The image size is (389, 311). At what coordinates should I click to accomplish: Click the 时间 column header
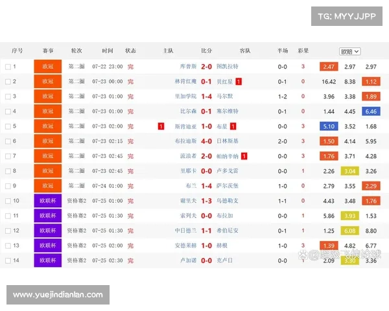tap(108, 51)
